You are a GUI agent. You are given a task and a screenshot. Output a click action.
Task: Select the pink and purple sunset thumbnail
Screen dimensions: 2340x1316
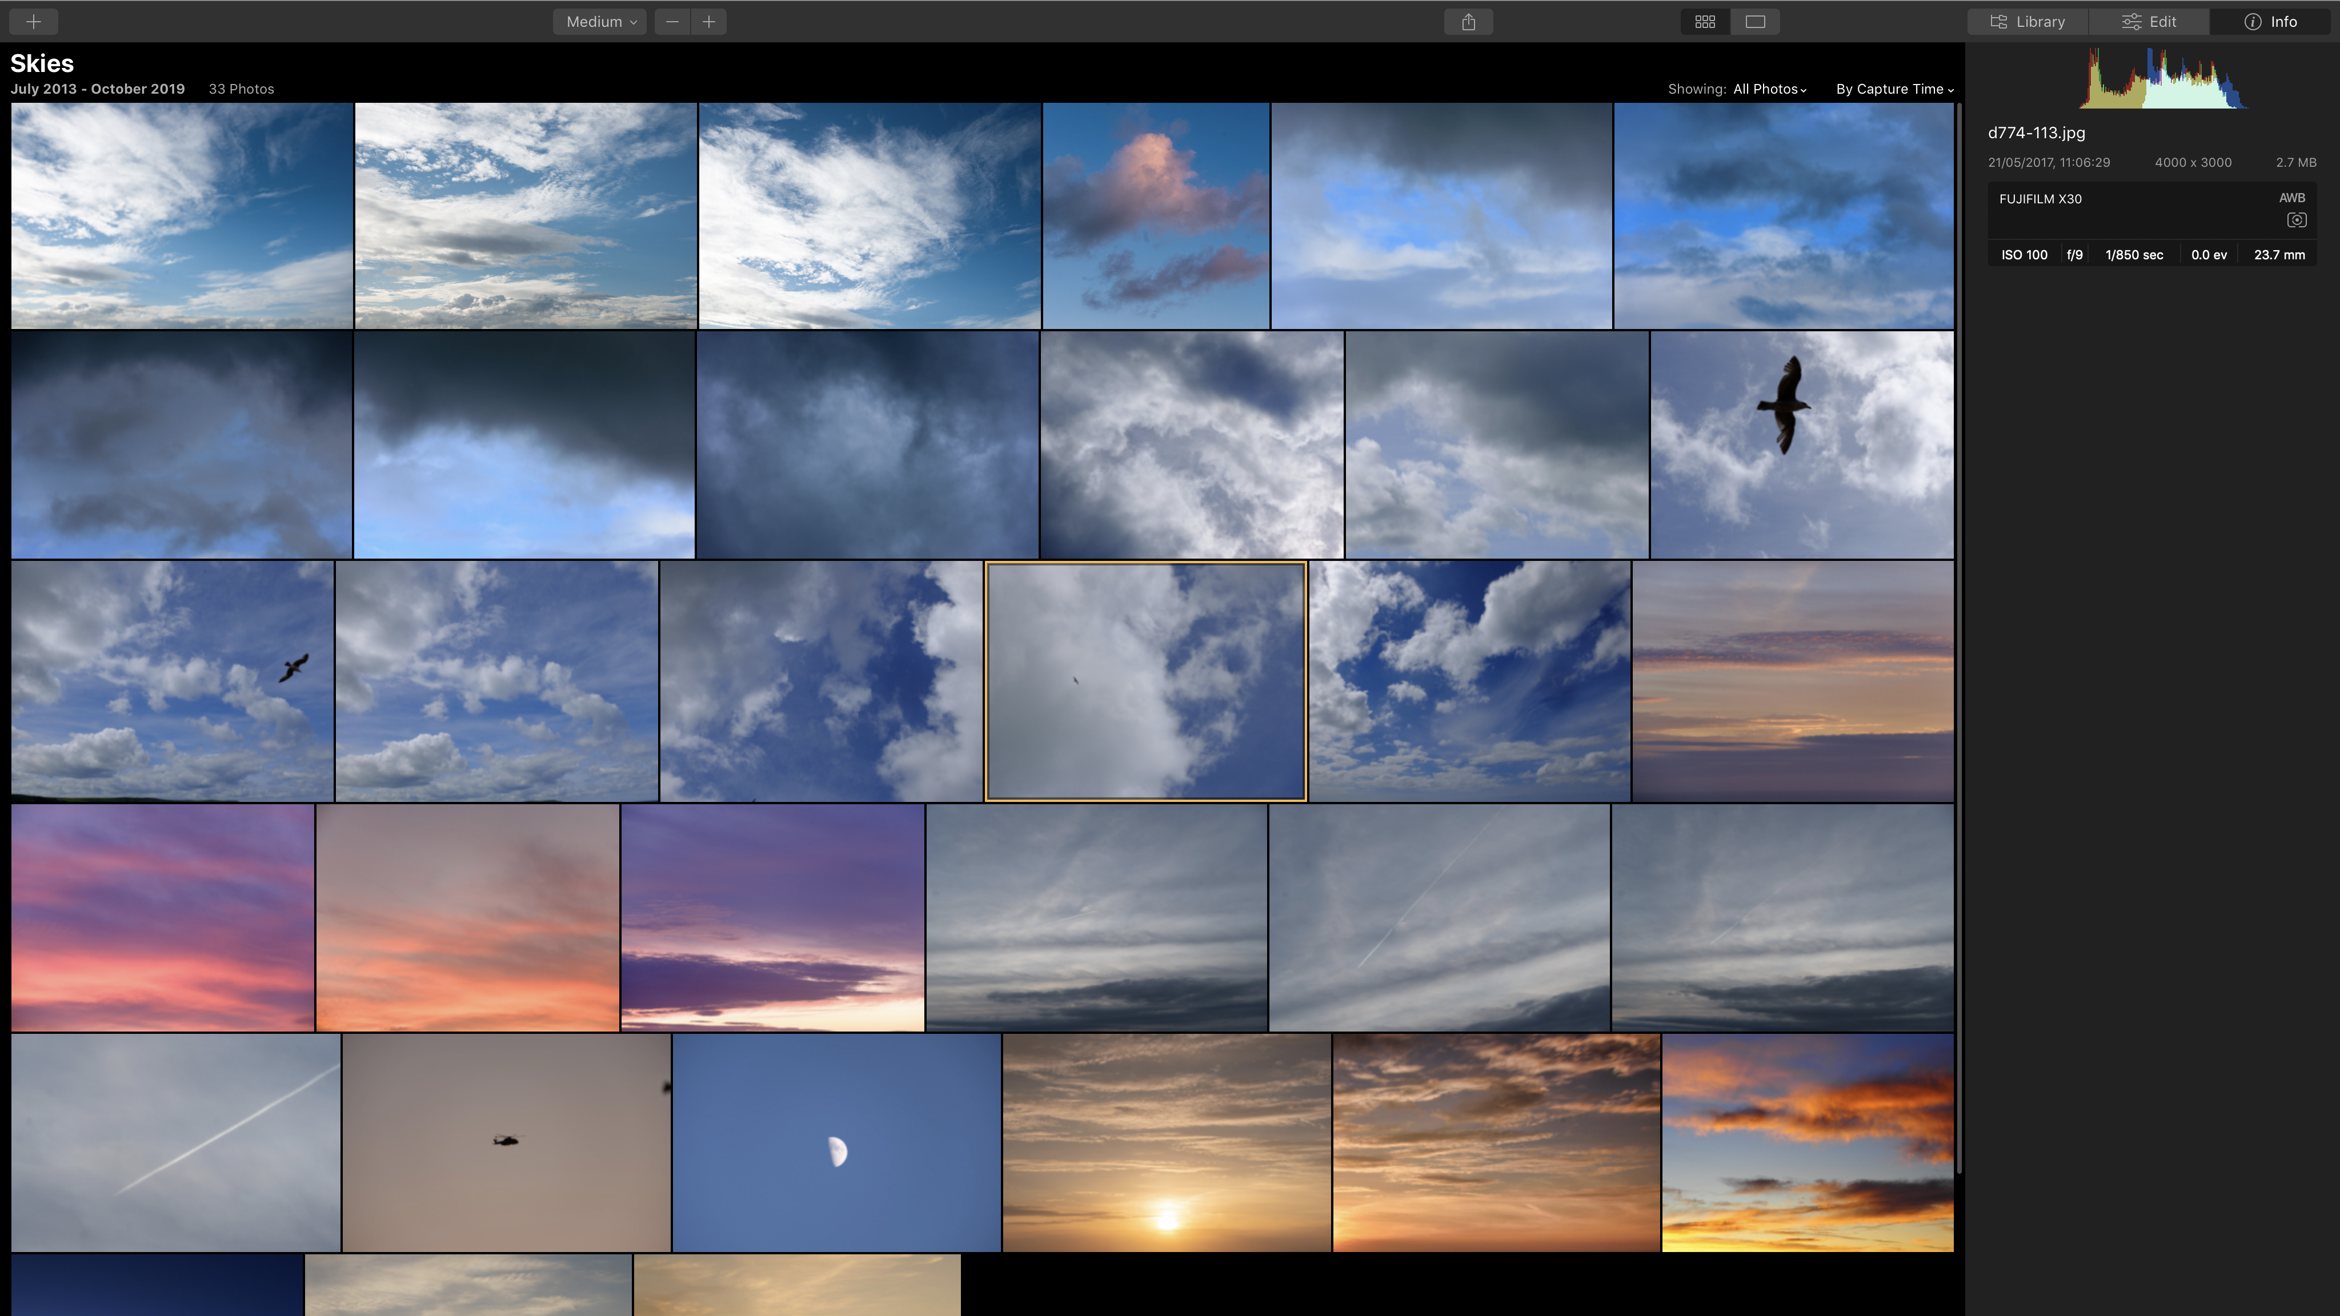click(x=163, y=917)
